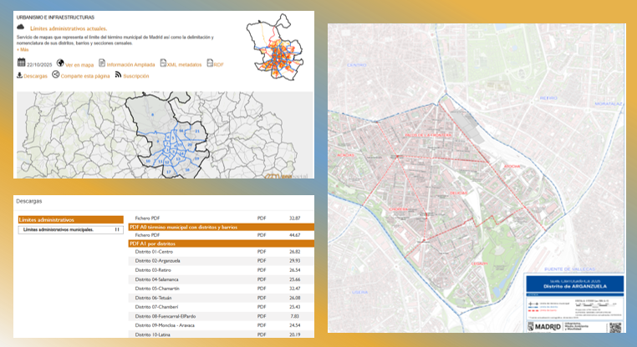Click the PDF format cell for Distrito 03-Retiro

click(x=262, y=270)
